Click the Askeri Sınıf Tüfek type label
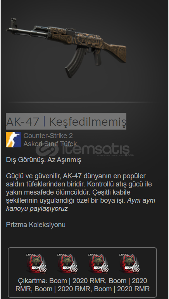 point(50,144)
